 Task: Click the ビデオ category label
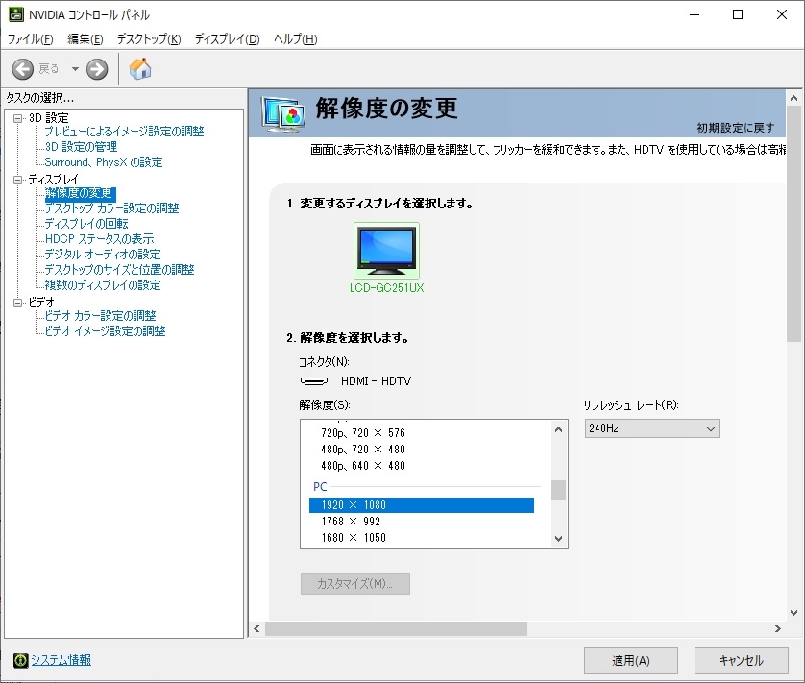point(41,303)
